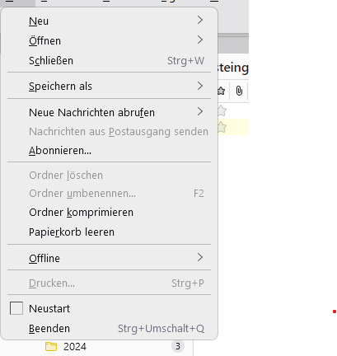This screenshot has width=337, height=356.
Task: Open the Offline submenu
Action: [x=109, y=258]
